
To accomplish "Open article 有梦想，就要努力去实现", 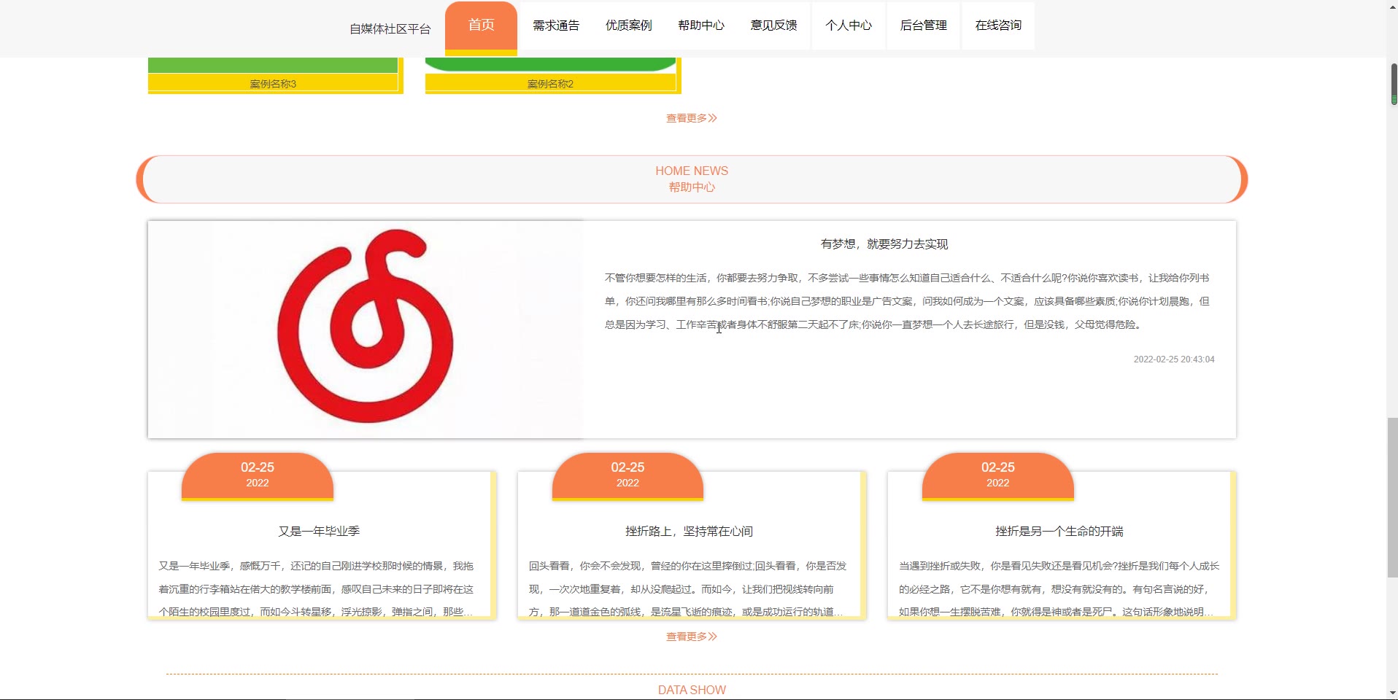I will pos(884,244).
